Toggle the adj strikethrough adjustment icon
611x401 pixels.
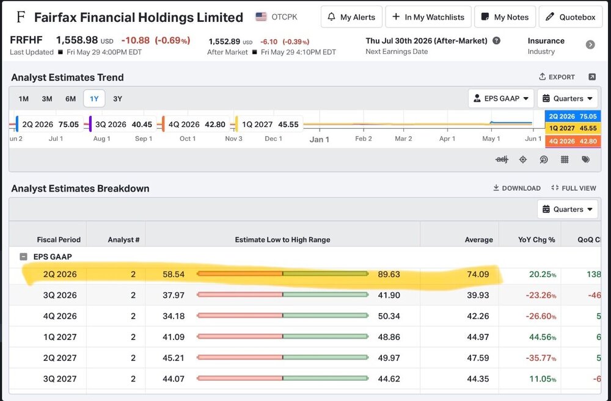tap(502, 159)
